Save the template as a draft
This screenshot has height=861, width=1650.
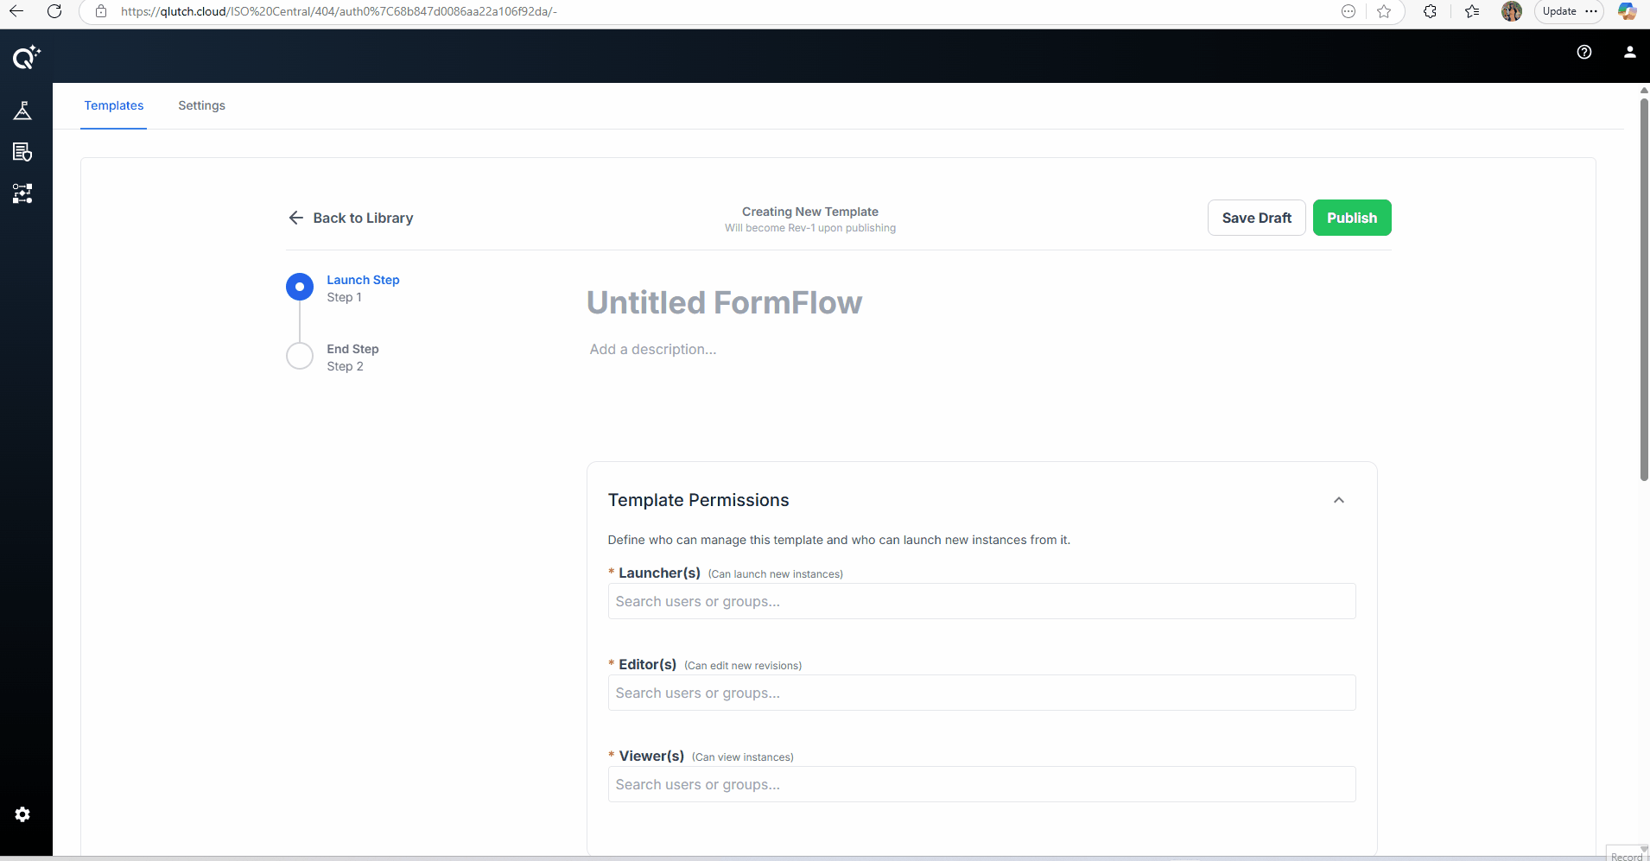pyautogui.click(x=1255, y=218)
